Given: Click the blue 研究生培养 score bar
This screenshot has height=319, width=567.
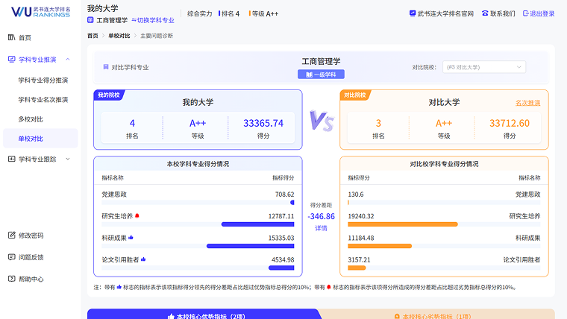Looking at the screenshot, I should [x=257, y=224].
